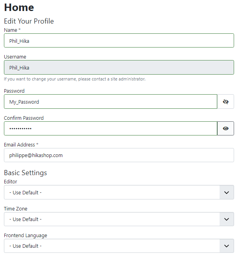This screenshot has height=256, width=238.
Task: Click the username change help text
Action: tap(74, 79)
